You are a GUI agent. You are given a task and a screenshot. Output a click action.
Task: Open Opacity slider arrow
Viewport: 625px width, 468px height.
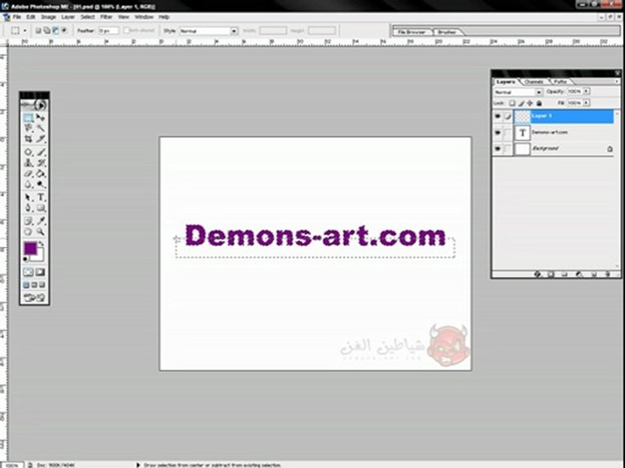tap(586, 92)
